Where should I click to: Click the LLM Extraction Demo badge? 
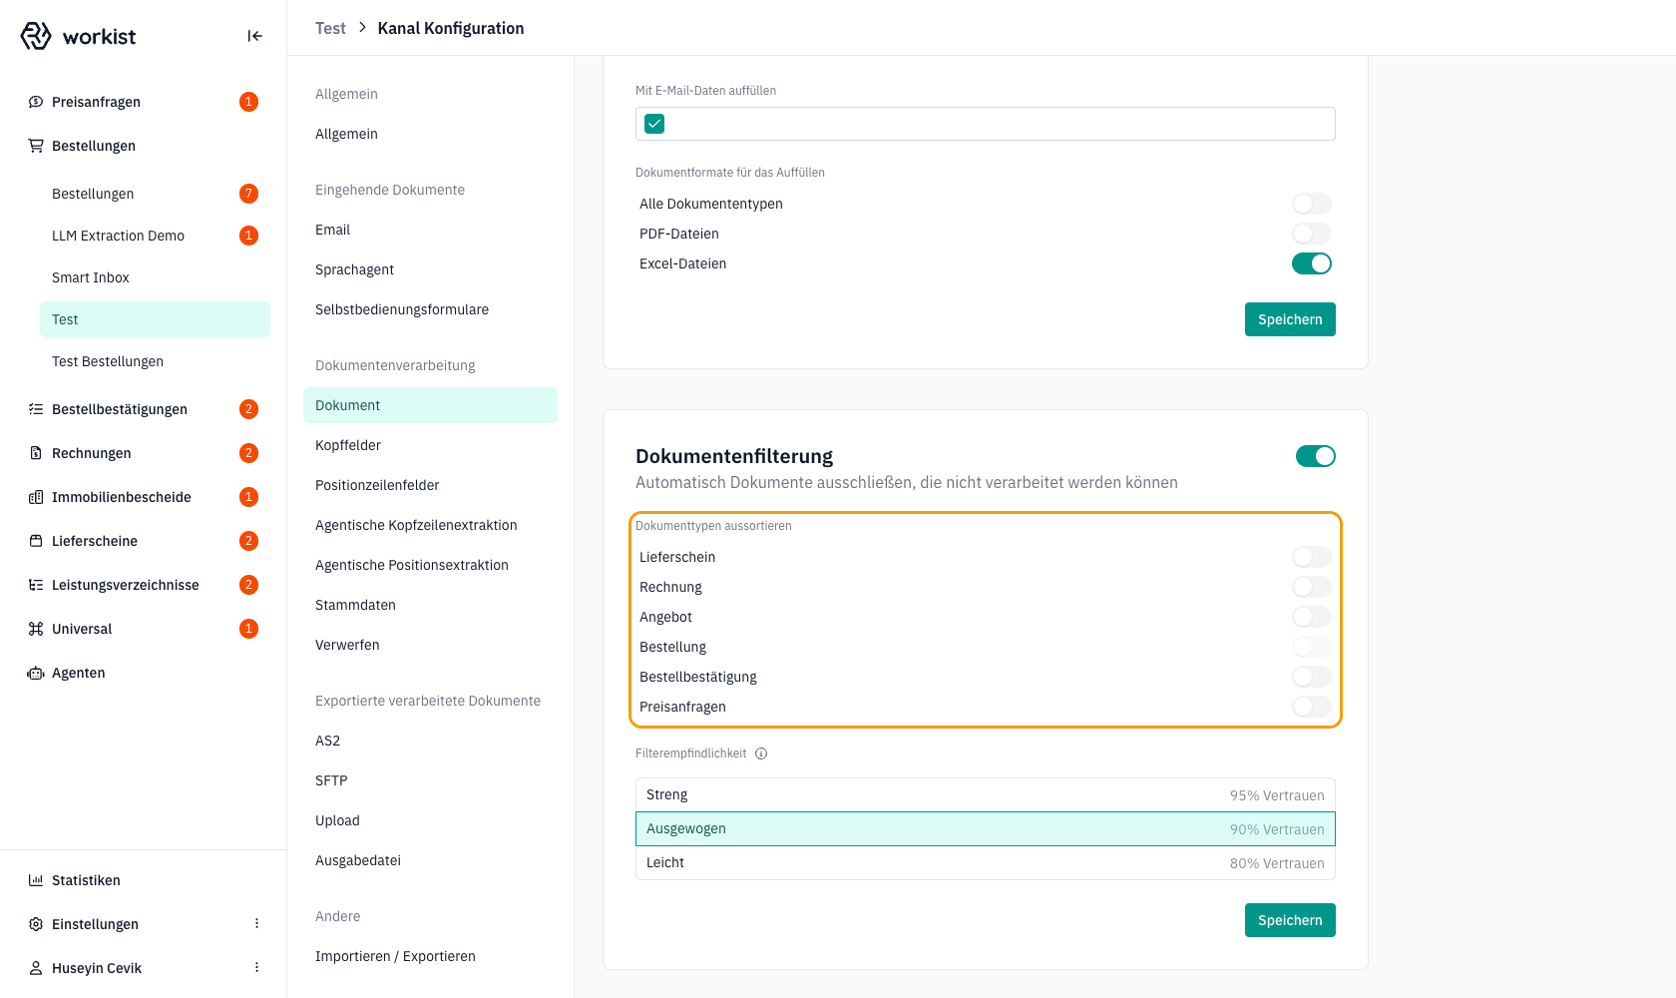coord(249,236)
